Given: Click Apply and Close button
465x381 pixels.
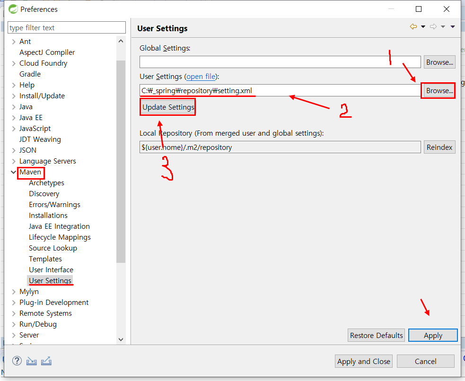Looking at the screenshot, I should (364, 361).
